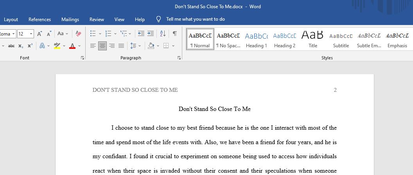Open the References tab
This screenshot has height=175, width=413.
point(40,20)
